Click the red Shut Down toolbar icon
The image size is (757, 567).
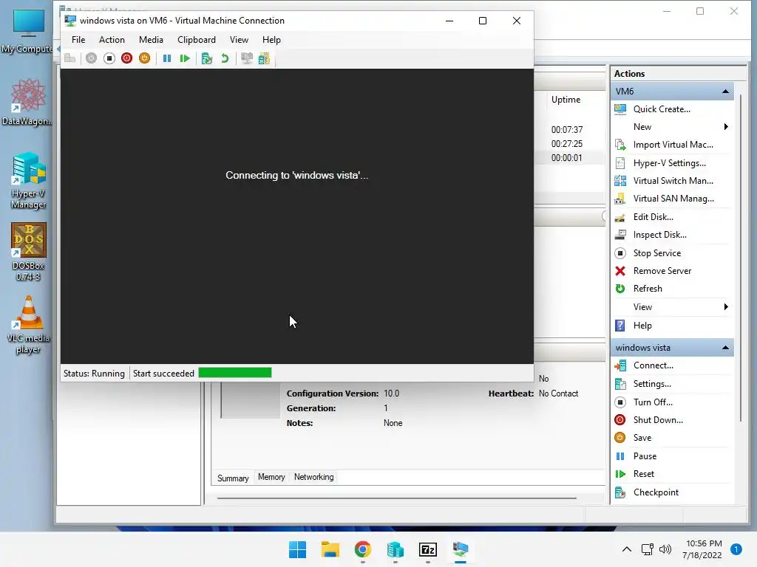tap(127, 58)
